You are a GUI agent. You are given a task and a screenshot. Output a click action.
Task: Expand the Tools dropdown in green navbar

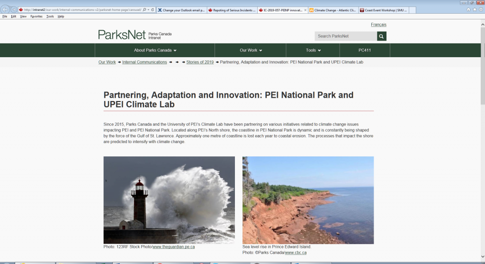click(313, 50)
